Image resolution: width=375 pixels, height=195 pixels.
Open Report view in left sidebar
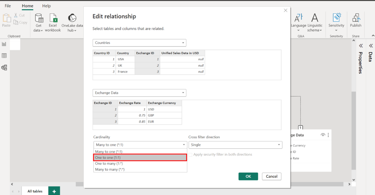4,44
